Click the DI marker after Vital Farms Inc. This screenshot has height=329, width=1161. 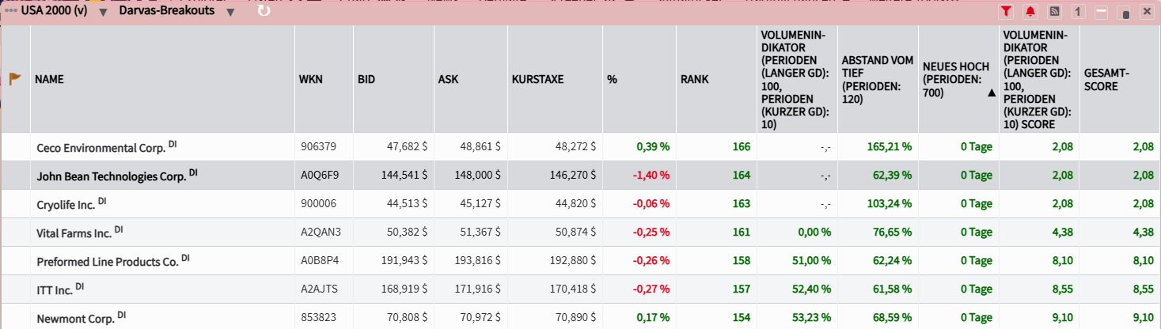click(118, 229)
